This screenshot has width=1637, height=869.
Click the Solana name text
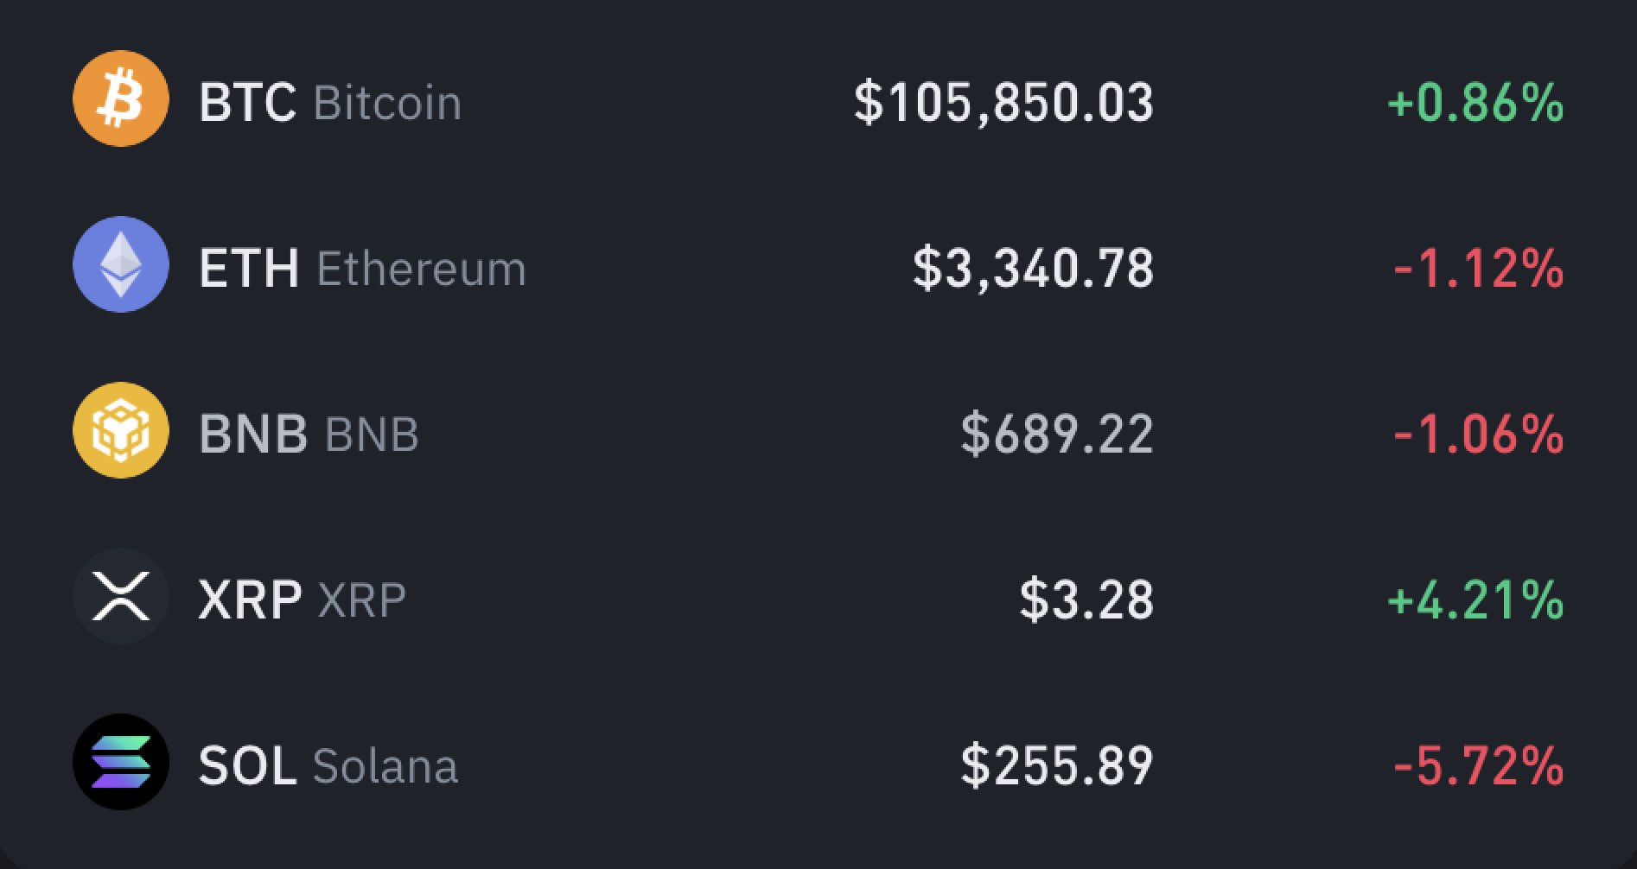(x=386, y=765)
